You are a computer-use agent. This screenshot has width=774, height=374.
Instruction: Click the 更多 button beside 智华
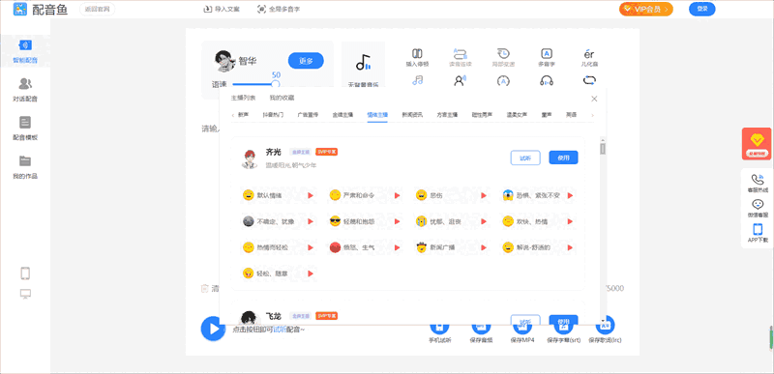[306, 61]
